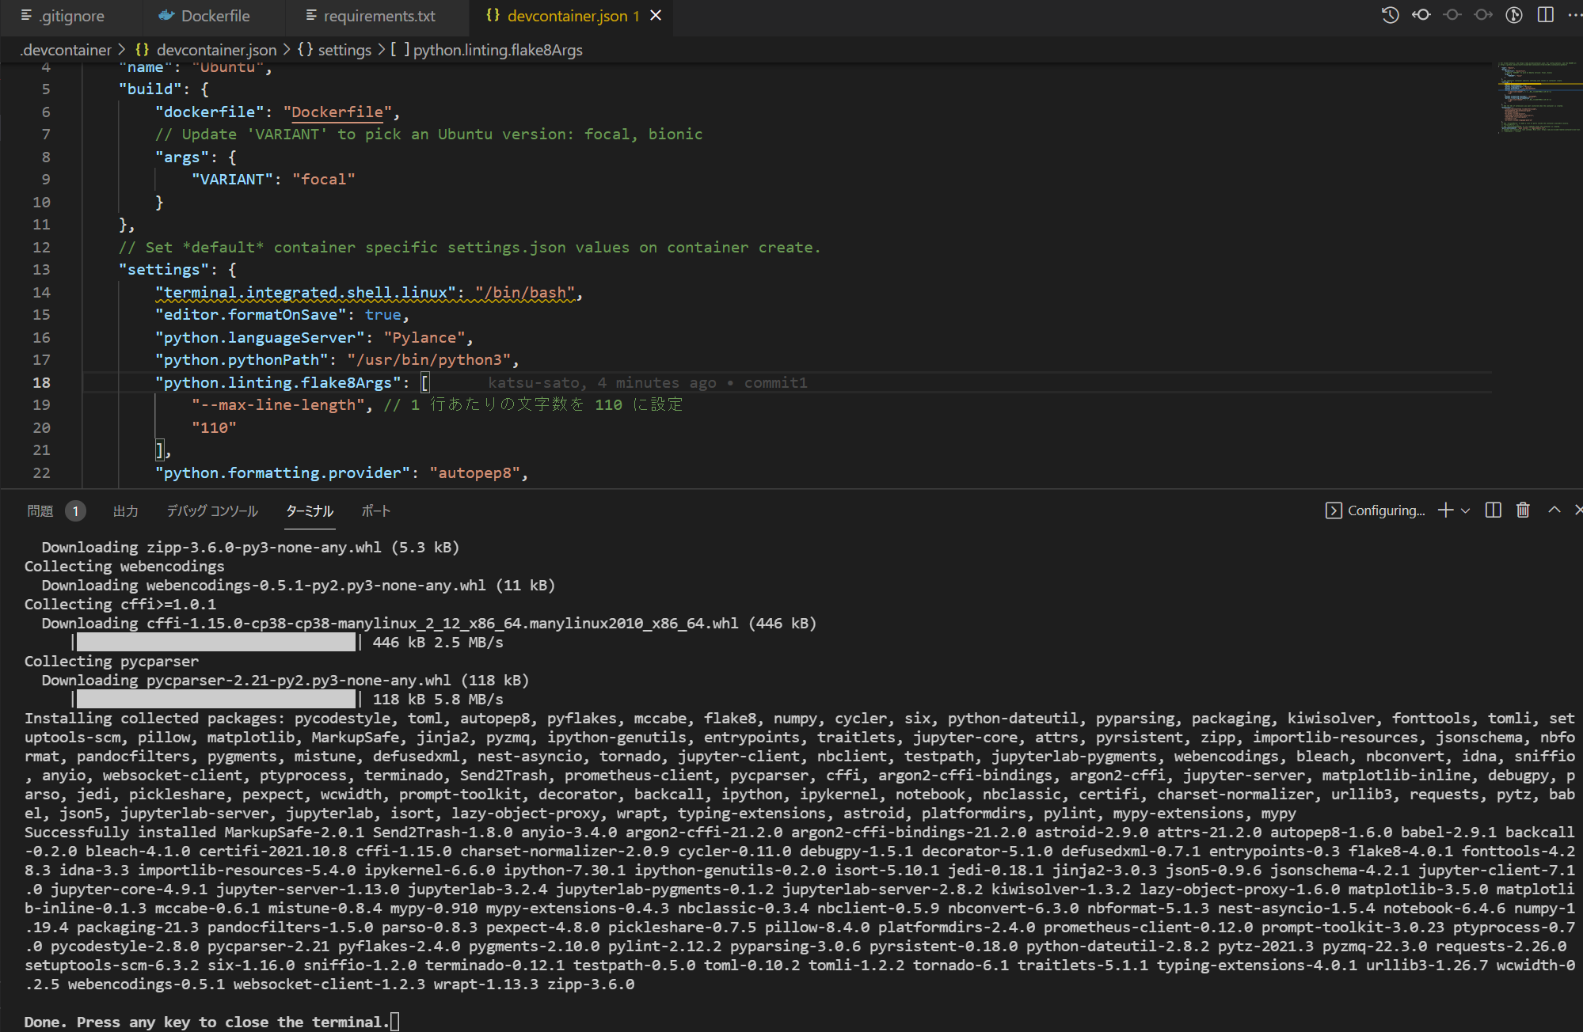Image resolution: width=1583 pixels, height=1032 pixels.
Task: Open more editor actions via the ellipsis icon
Action: click(x=1576, y=15)
